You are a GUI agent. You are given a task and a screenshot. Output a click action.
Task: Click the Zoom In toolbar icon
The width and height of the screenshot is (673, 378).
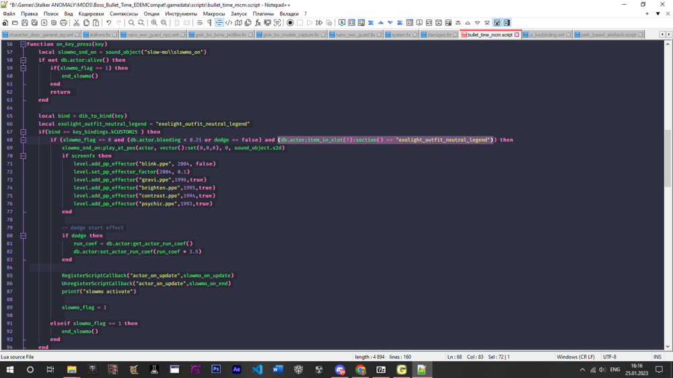[x=154, y=23]
